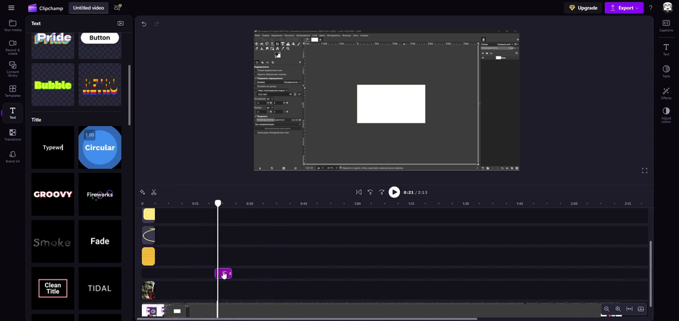Image resolution: width=679 pixels, height=321 pixels.
Task: Click the Upgrade button
Action: pos(583,7)
